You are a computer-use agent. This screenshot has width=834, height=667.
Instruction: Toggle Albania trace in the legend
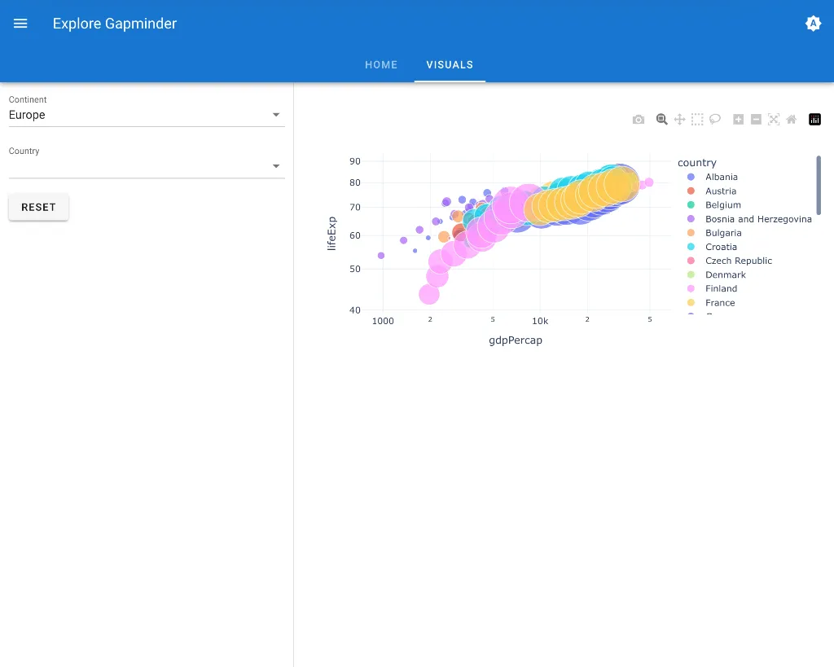coord(721,177)
